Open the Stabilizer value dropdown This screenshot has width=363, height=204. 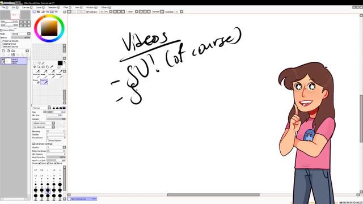[181, 11]
